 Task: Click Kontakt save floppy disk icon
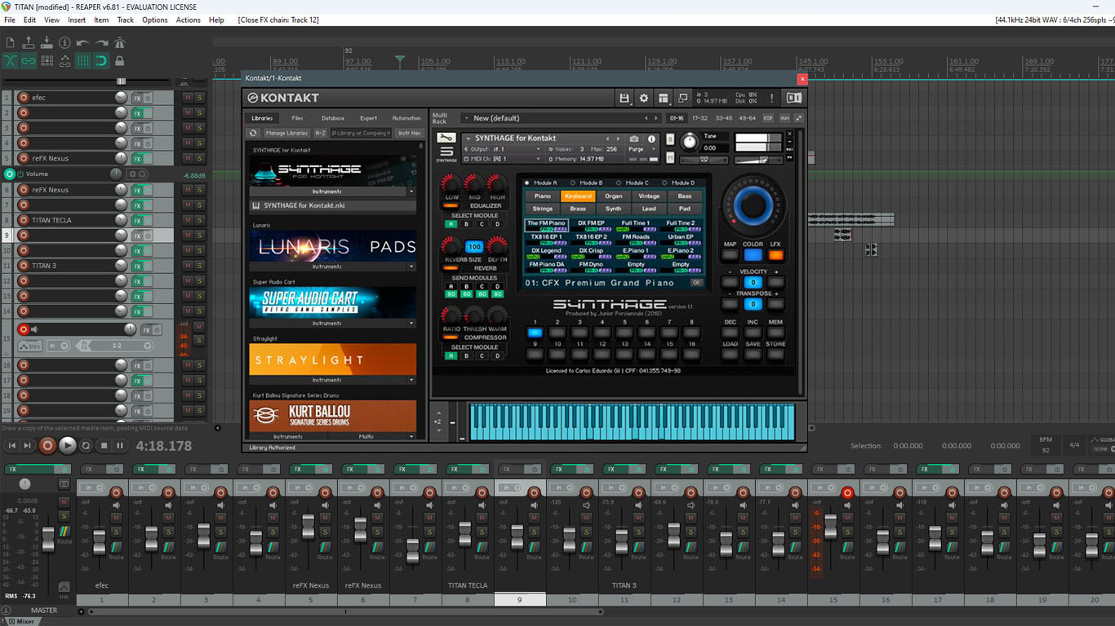[x=624, y=98]
